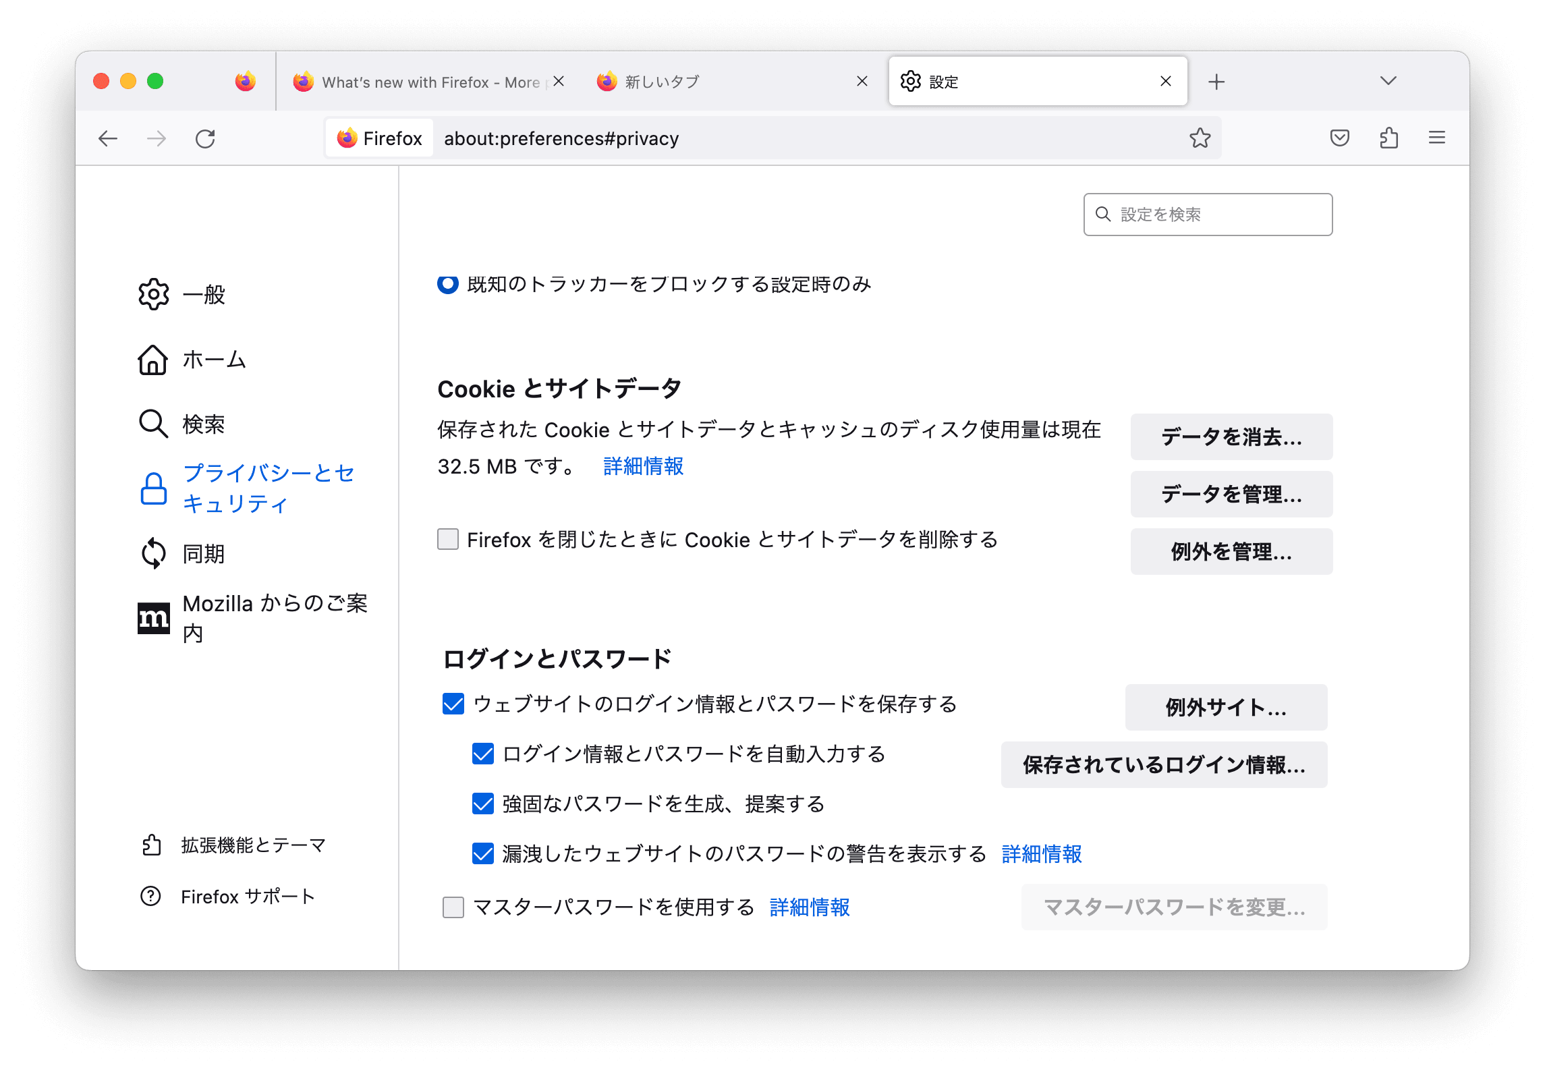The height and width of the screenshot is (1070, 1545).
Task: Toggle 漏洩したウェブサイトのパスワード警告 checkbox
Action: (x=483, y=853)
